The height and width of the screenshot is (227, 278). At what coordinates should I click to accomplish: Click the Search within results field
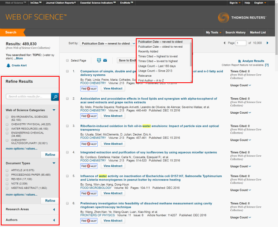coord(28,97)
